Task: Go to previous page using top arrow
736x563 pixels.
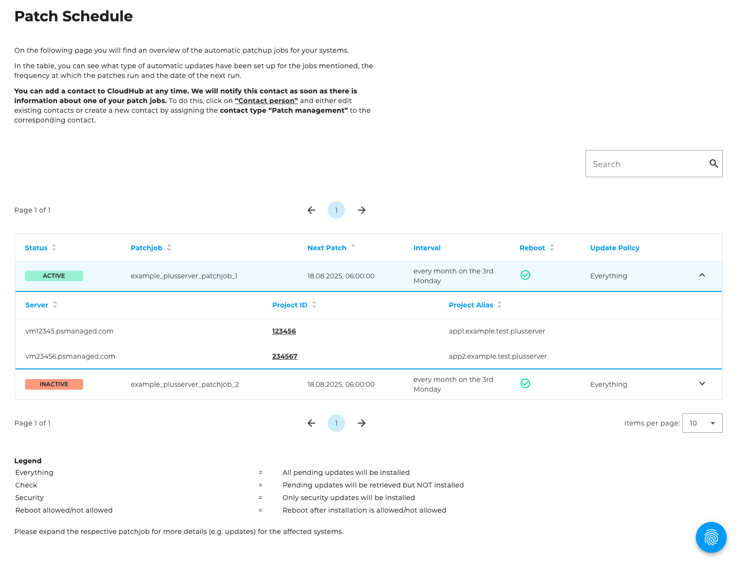Action: (x=311, y=210)
